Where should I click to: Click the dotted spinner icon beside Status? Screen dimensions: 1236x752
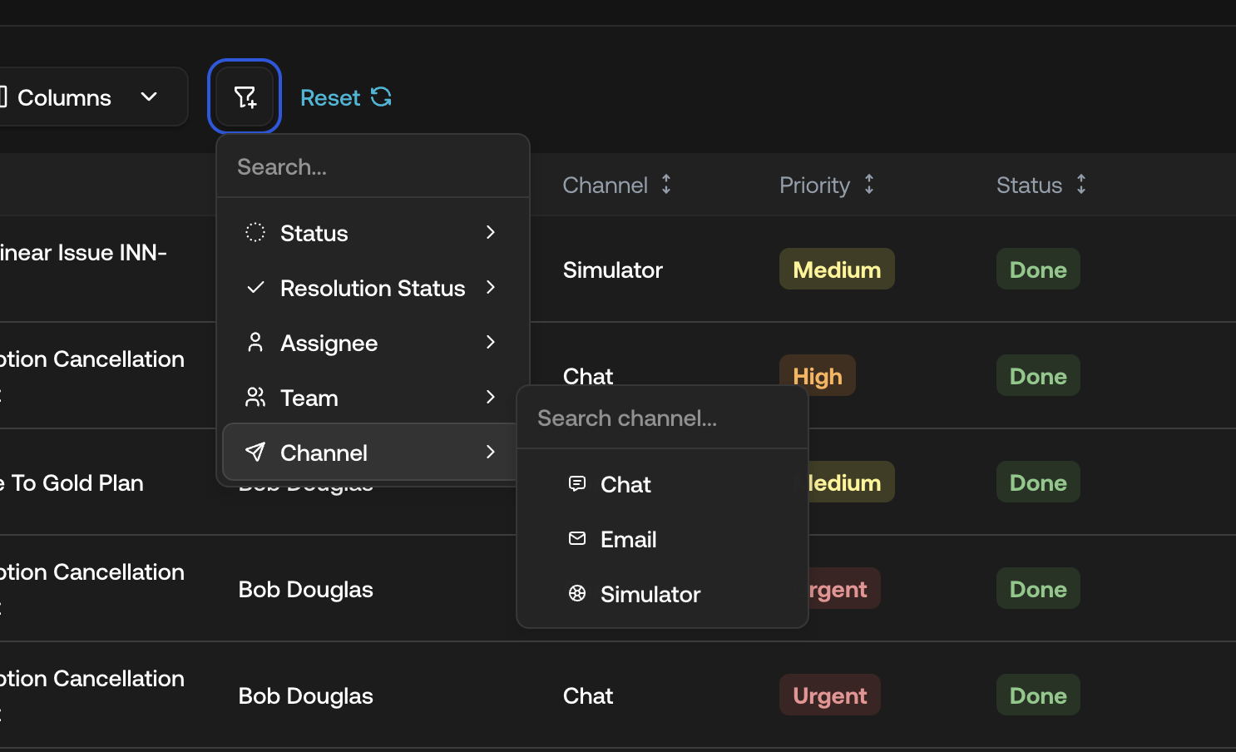(x=255, y=233)
